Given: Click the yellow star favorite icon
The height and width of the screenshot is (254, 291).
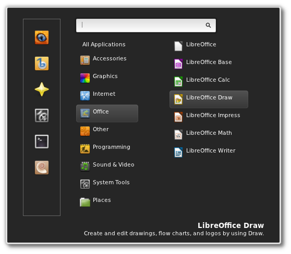Looking at the screenshot, I should (42, 90).
